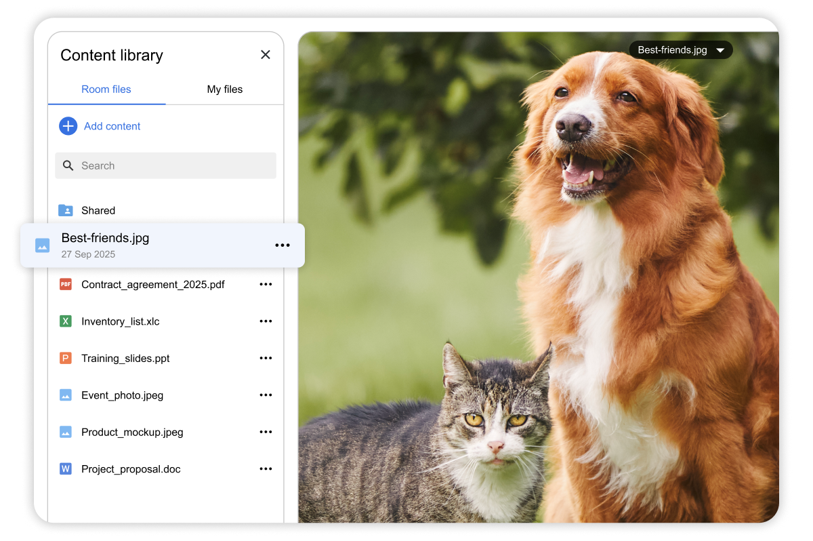Open the Shared folder
Viewport: 813px width, 541px height.
[98, 210]
